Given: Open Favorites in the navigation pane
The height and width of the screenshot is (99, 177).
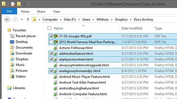Looking at the screenshot, I should [19, 30].
